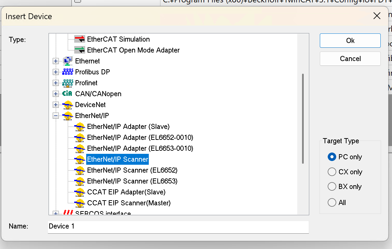Click icon beside EtherNet/IP Scanner (EL6653)
The height and width of the screenshot is (249, 392).
(x=80, y=181)
